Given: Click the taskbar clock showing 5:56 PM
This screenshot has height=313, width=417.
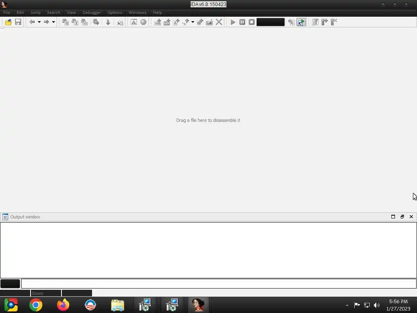Looking at the screenshot, I should pyautogui.click(x=398, y=305).
